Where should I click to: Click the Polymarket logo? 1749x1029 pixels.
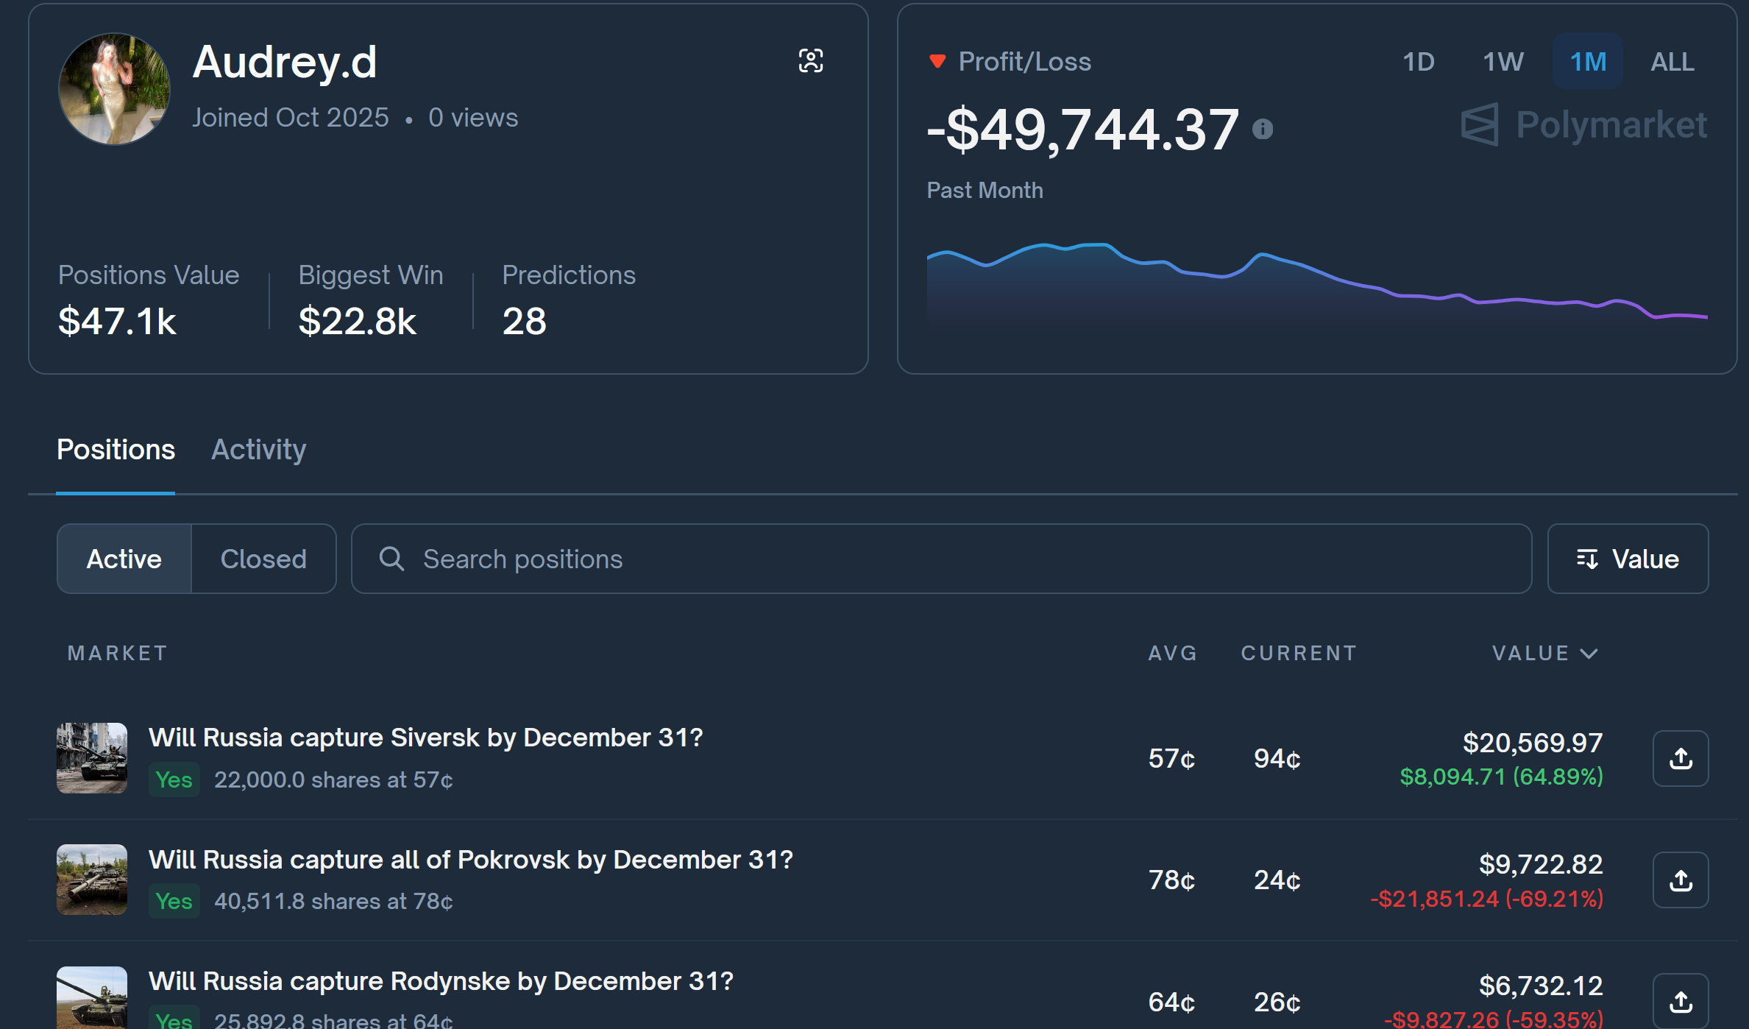tap(1583, 124)
